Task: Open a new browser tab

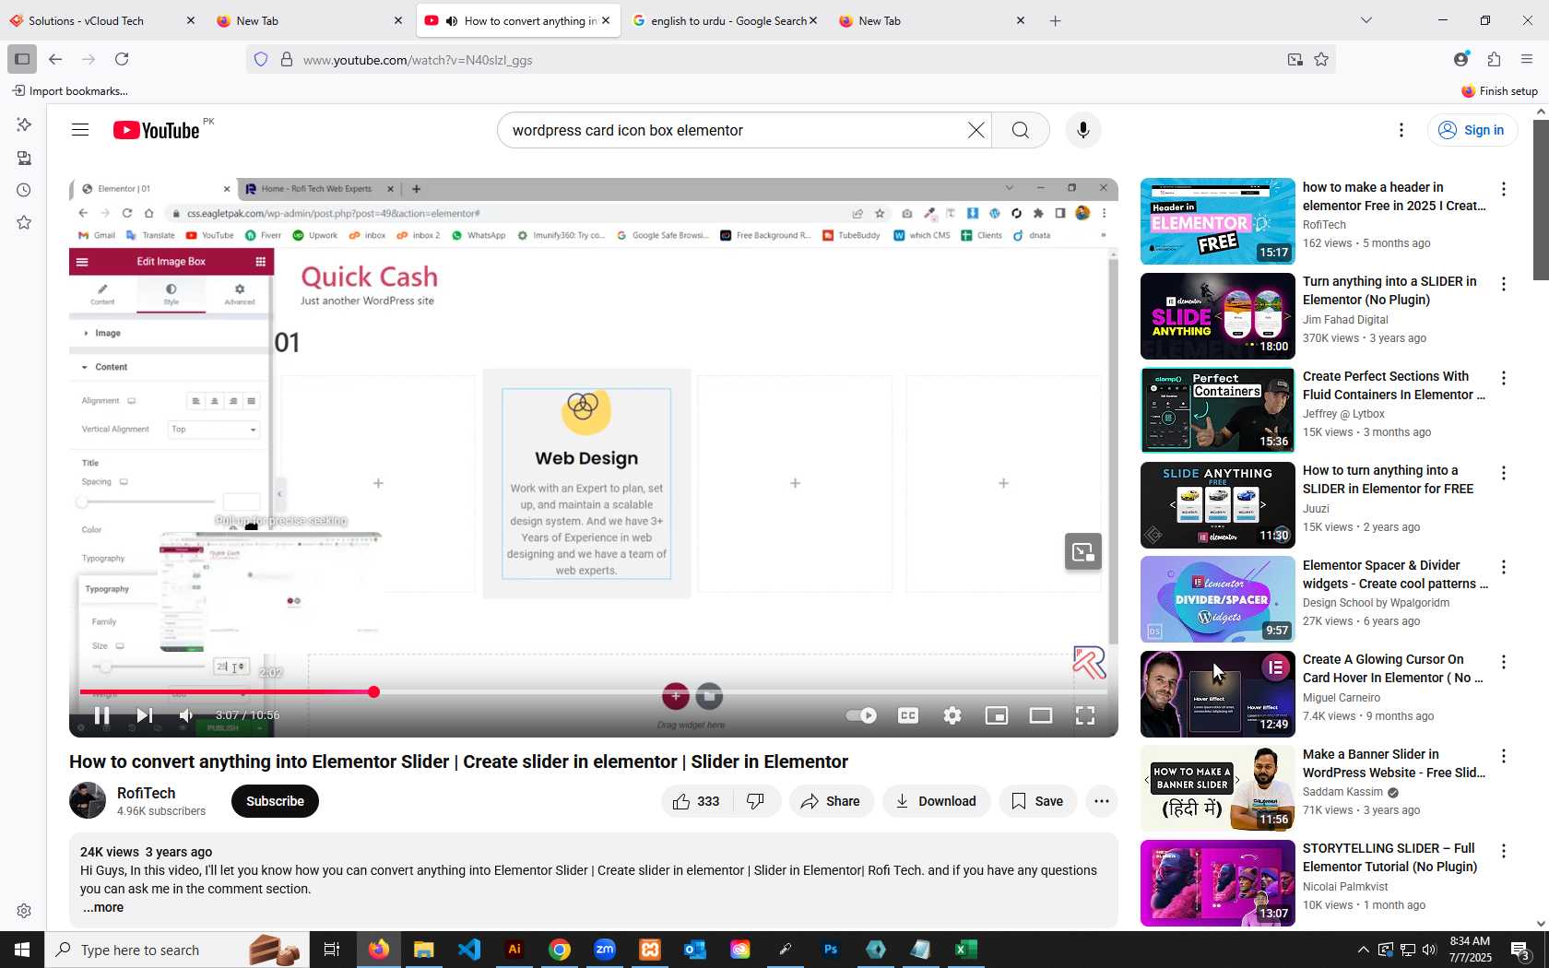Action: point(1056,20)
